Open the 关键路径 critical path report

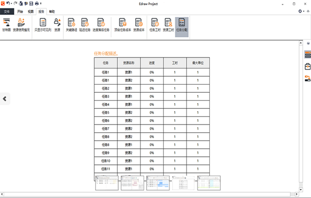pyautogui.click(x=72, y=25)
